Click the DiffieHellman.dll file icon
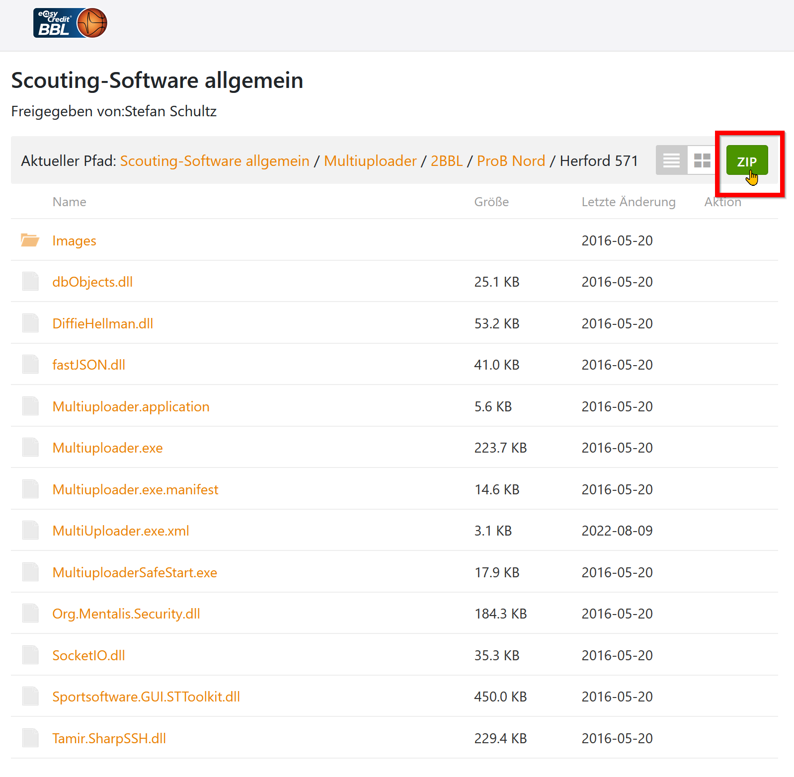Viewport: 794px width, 777px height. tap(30, 323)
